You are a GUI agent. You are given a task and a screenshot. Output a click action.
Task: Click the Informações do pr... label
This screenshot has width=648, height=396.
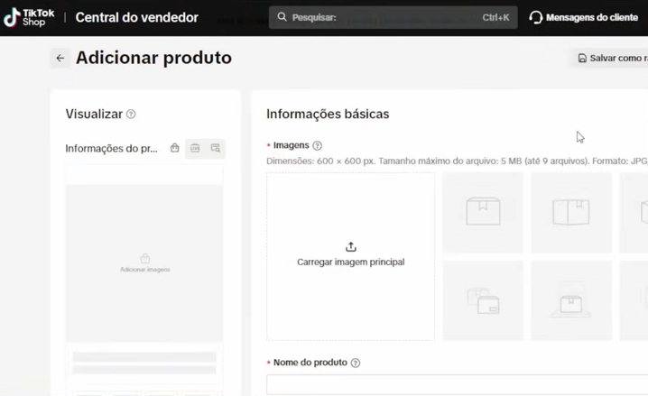[111, 148]
